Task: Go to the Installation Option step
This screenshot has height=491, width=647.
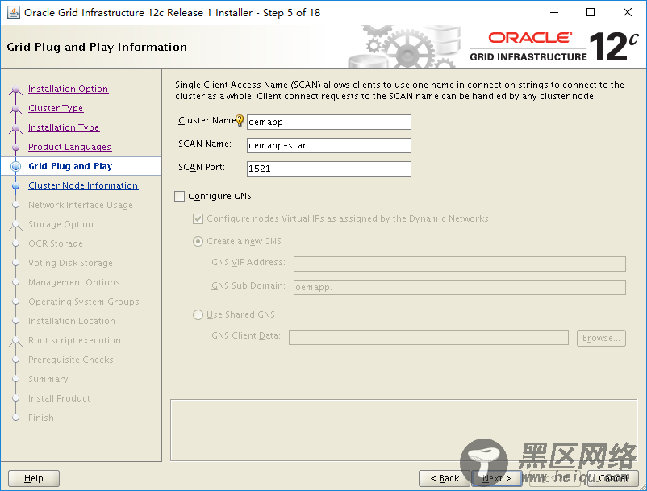Action: 68,89
